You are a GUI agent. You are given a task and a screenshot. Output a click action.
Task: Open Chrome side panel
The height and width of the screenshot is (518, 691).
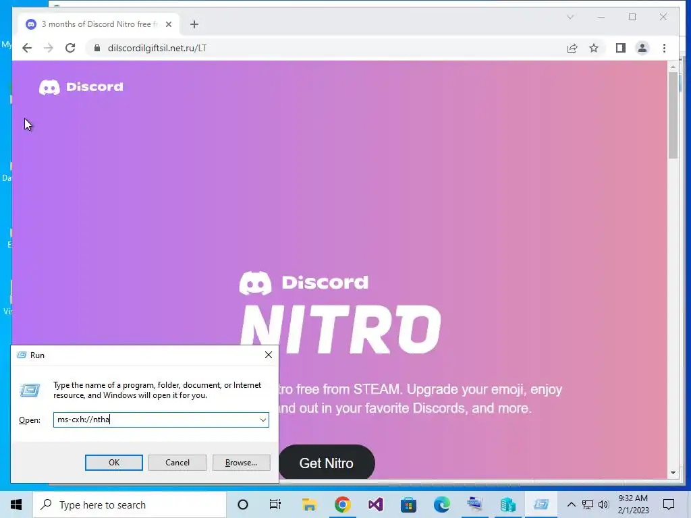pyautogui.click(x=621, y=48)
